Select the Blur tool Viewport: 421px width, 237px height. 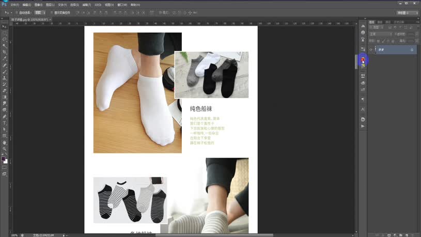(4, 104)
